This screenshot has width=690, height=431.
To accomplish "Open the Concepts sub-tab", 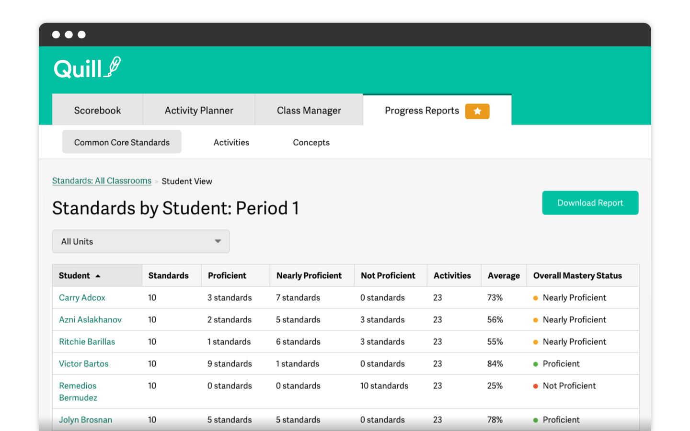I will point(311,142).
